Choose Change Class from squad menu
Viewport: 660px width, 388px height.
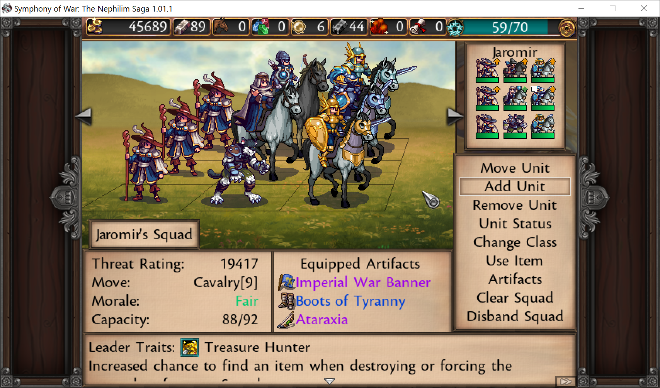515,242
